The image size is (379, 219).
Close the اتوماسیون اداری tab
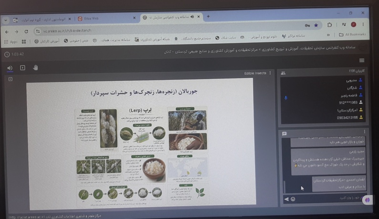point(70,19)
